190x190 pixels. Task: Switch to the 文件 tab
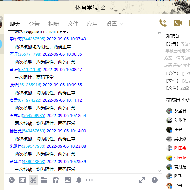(73, 24)
